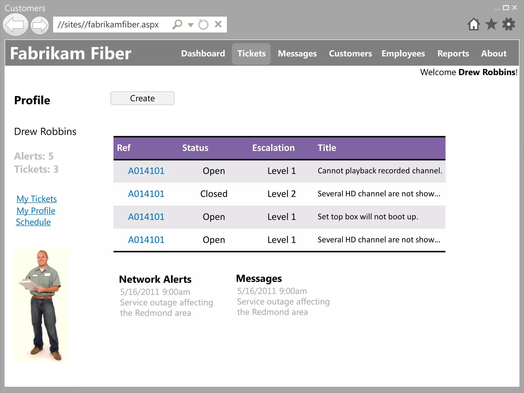
Task: Click the Network Alerts heading
Action: pos(155,279)
